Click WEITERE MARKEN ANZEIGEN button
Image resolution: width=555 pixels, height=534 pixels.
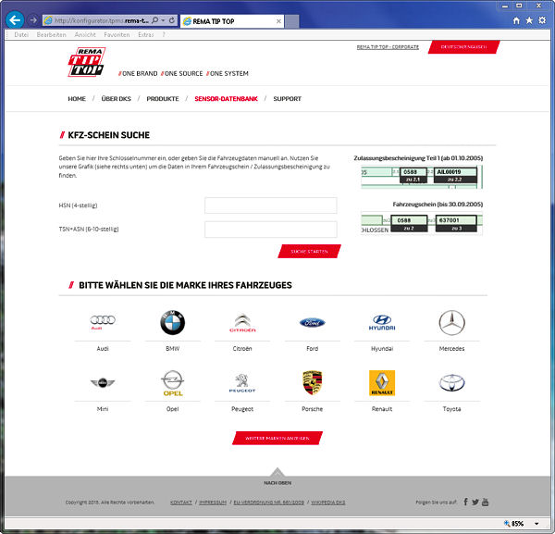(277, 438)
